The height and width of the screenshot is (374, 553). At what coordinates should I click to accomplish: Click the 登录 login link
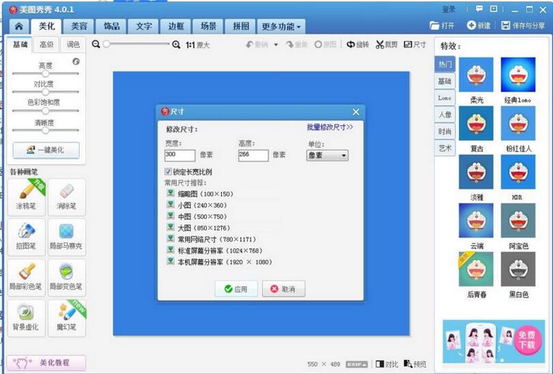point(449,10)
